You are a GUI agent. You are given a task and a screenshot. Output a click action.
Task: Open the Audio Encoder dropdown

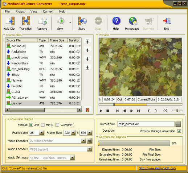point(90,149)
